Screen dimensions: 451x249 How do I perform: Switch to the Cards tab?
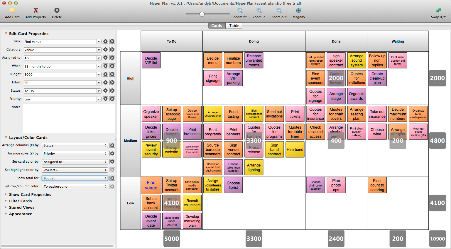point(217,26)
